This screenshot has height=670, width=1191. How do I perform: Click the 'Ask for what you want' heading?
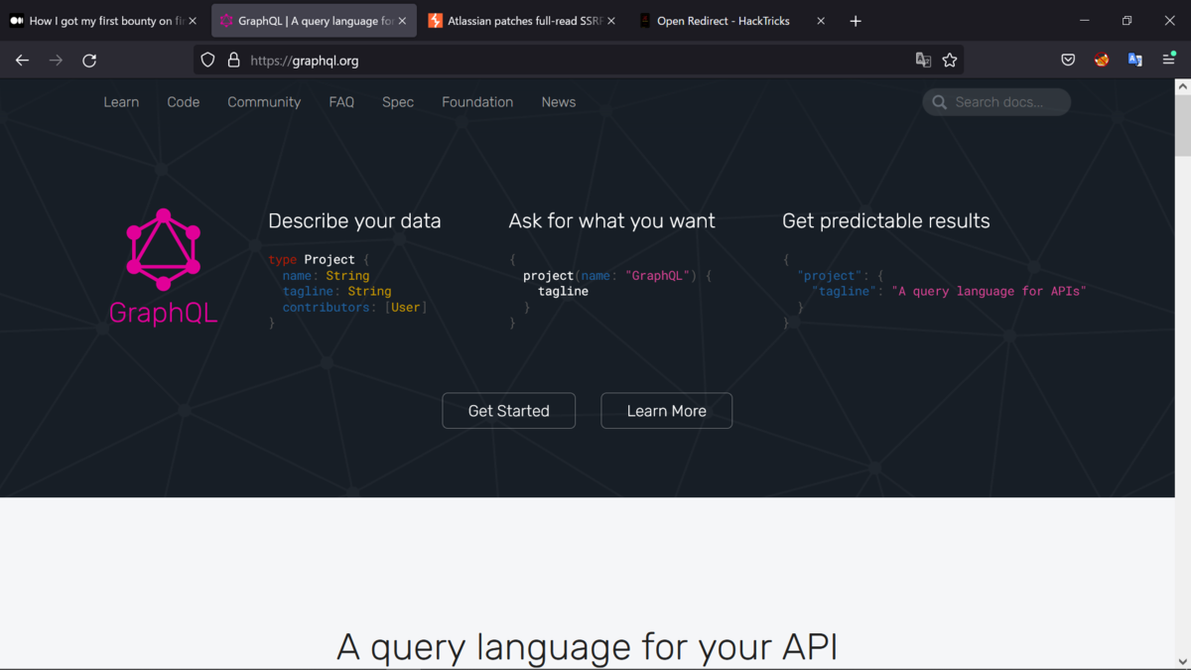coord(612,221)
